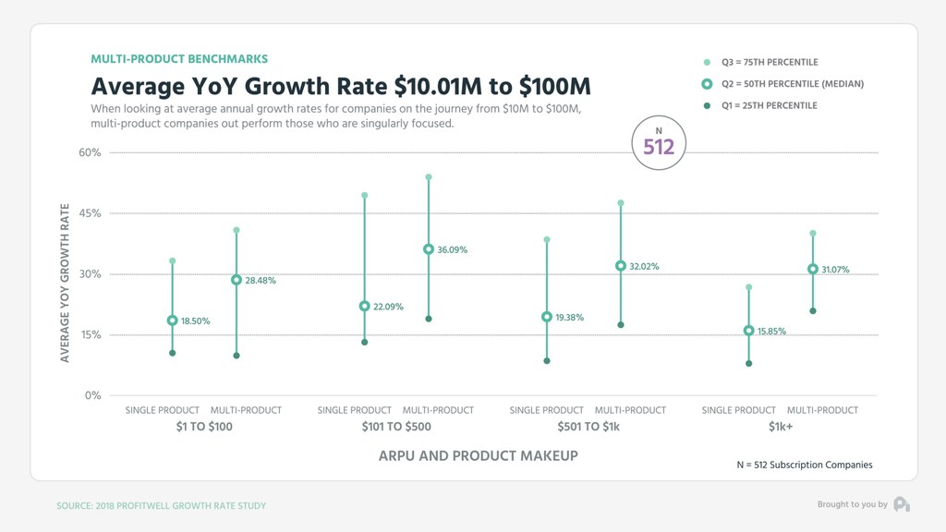This screenshot has width=946, height=532.
Task: Click the N 512 circle badge
Action: click(659, 143)
